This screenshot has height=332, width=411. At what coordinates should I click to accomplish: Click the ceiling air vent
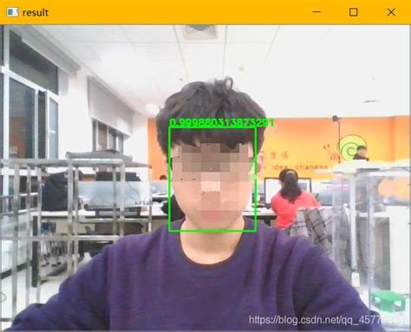click(200, 31)
